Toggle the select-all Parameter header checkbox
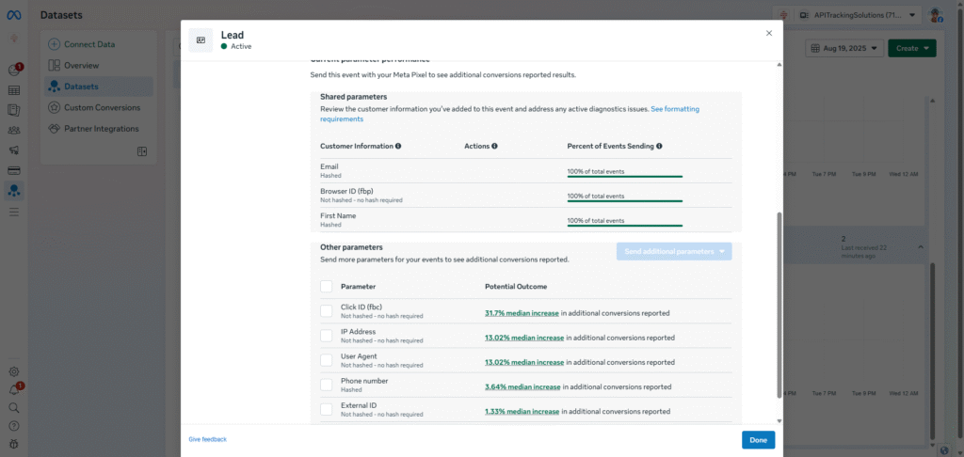The width and height of the screenshot is (964, 457). [326, 286]
